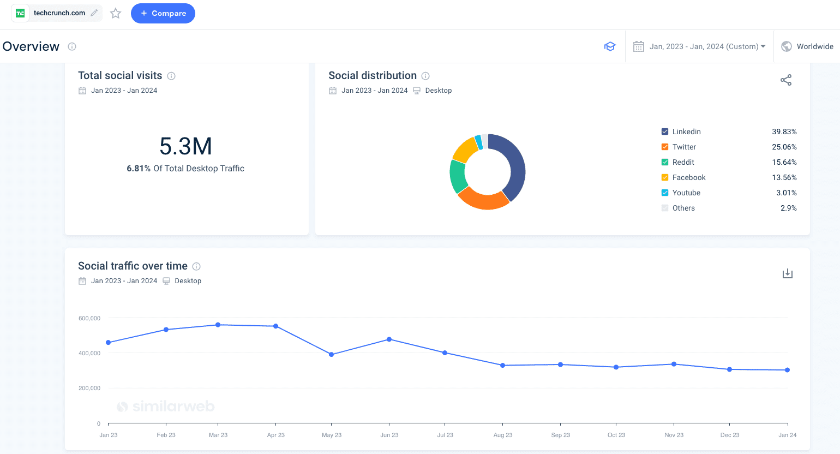Select the Nov 23 data point on line chart
The width and height of the screenshot is (840, 454).
pos(674,364)
